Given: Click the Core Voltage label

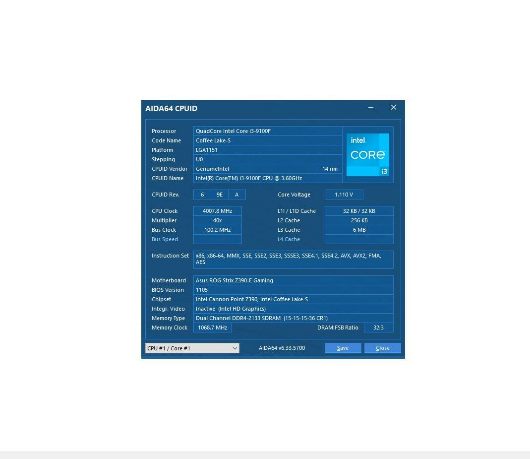Looking at the screenshot, I should tap(294, 195).
